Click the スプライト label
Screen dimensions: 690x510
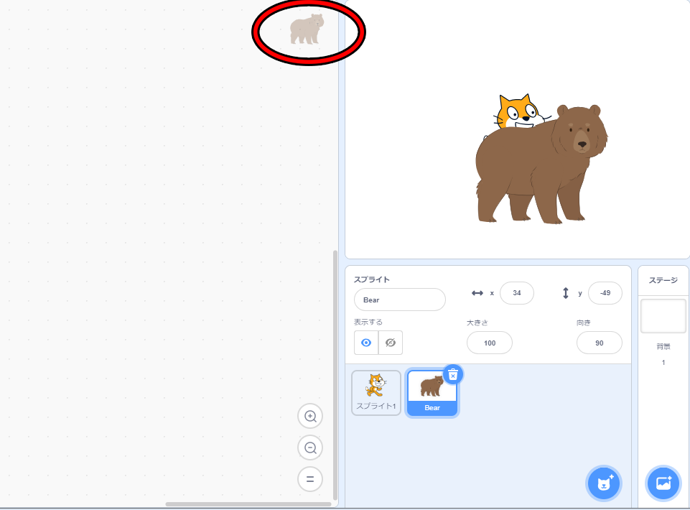372,279
